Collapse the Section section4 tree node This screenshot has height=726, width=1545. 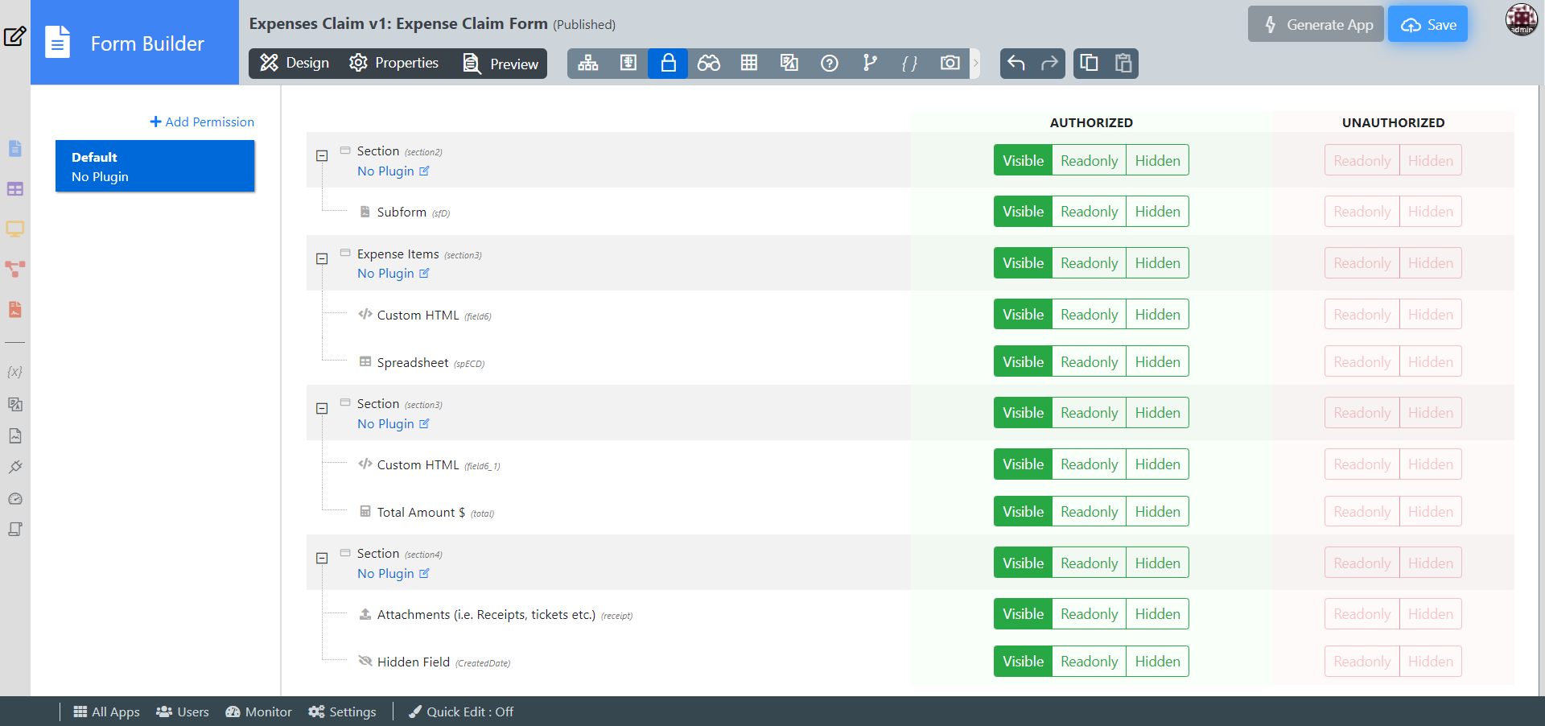[322, 559]
